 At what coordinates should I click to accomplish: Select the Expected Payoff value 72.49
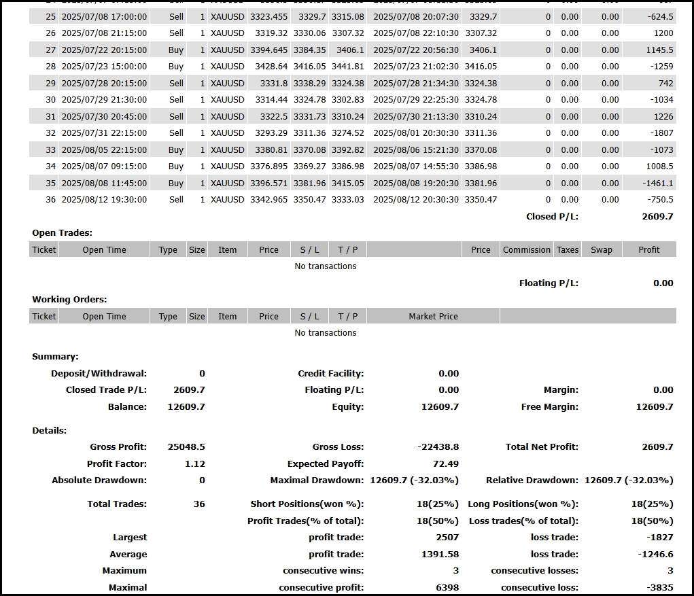pos(446,464)
